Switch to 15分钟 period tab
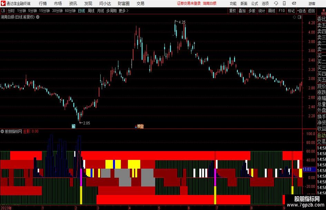This screenshot has height=210, width=326. point(45,11)
